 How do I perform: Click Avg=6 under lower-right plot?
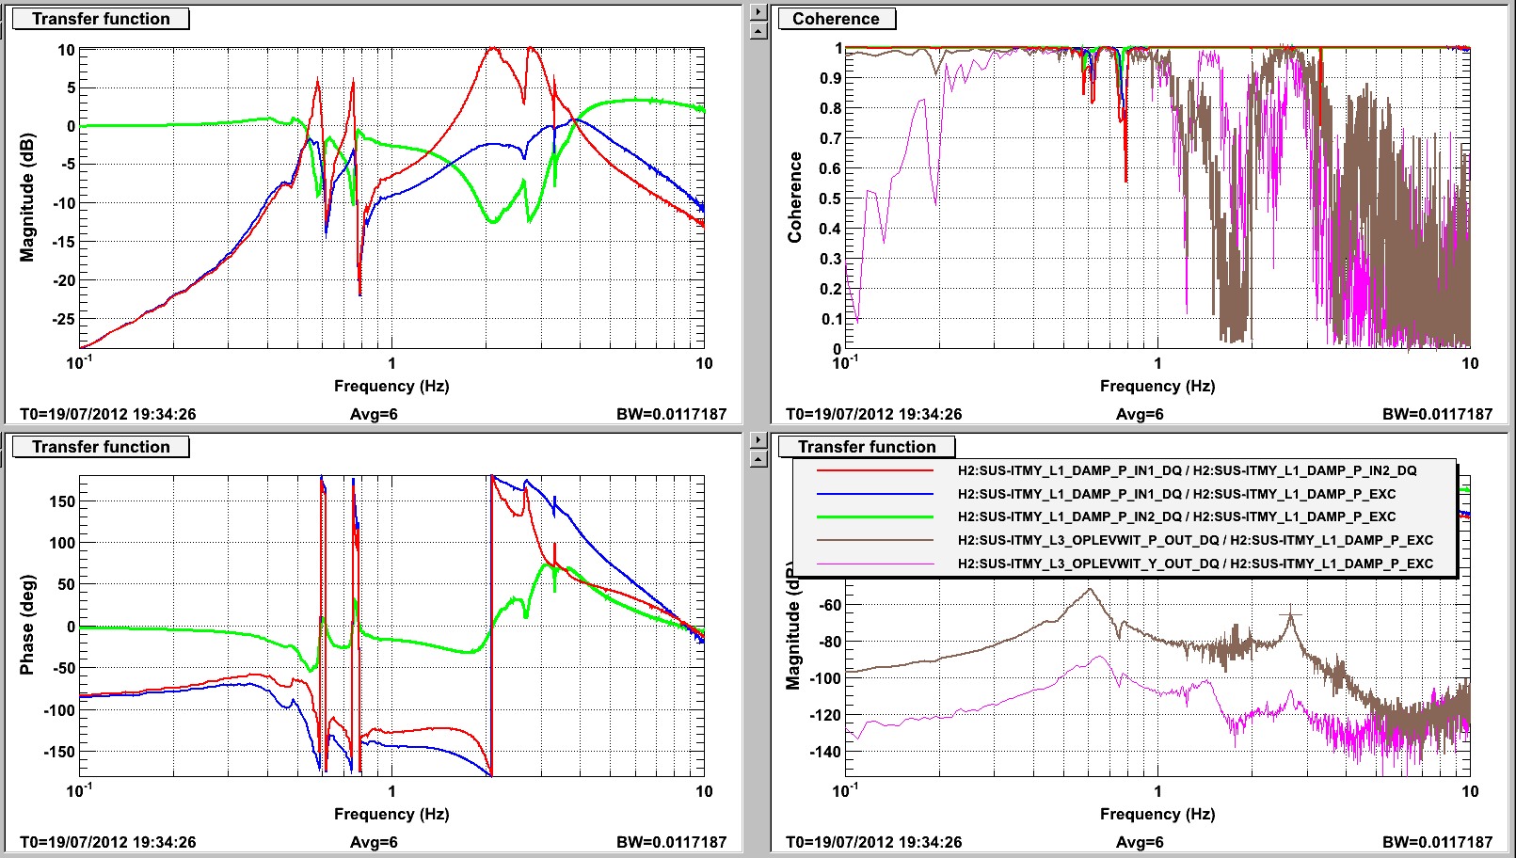pos(1140,842)
